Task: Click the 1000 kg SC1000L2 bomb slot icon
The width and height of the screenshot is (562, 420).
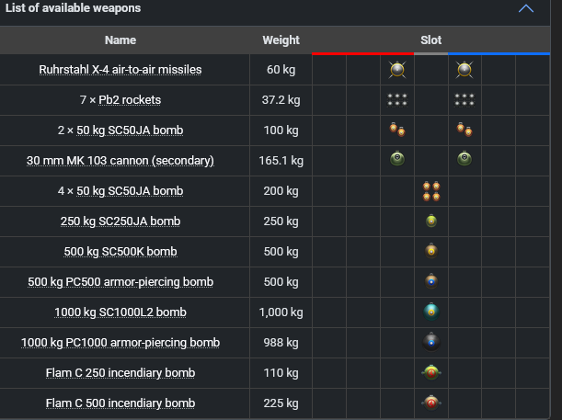Action: (431, 312)
